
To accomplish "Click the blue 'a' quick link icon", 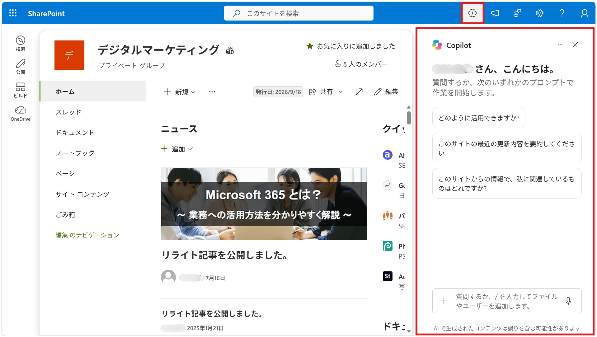I will point(388,155).
